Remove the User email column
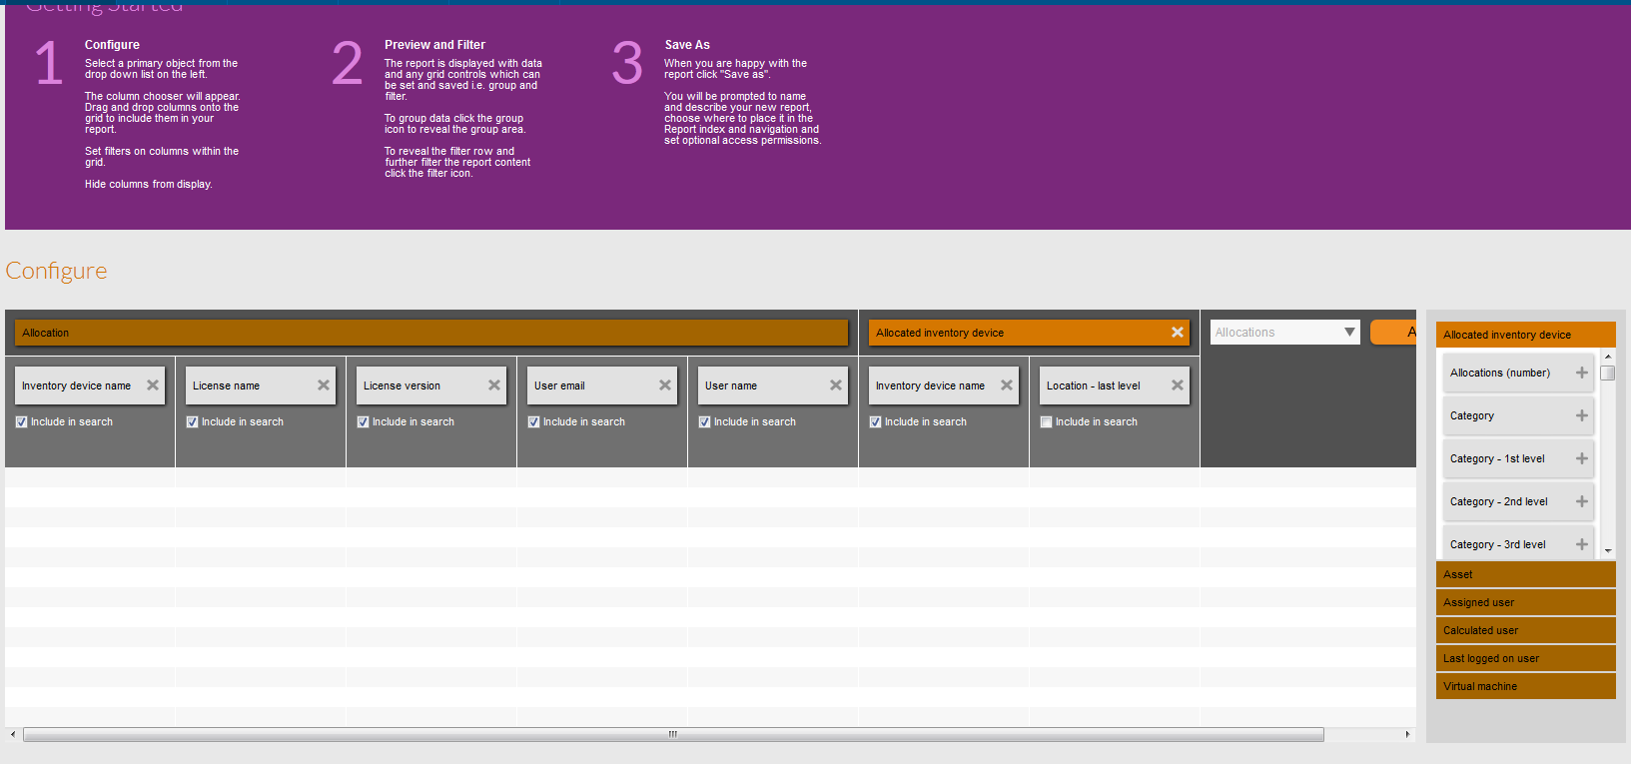 (665, 385)
